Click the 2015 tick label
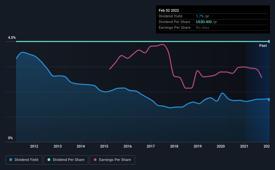275x170 pixels. point(104,146)
